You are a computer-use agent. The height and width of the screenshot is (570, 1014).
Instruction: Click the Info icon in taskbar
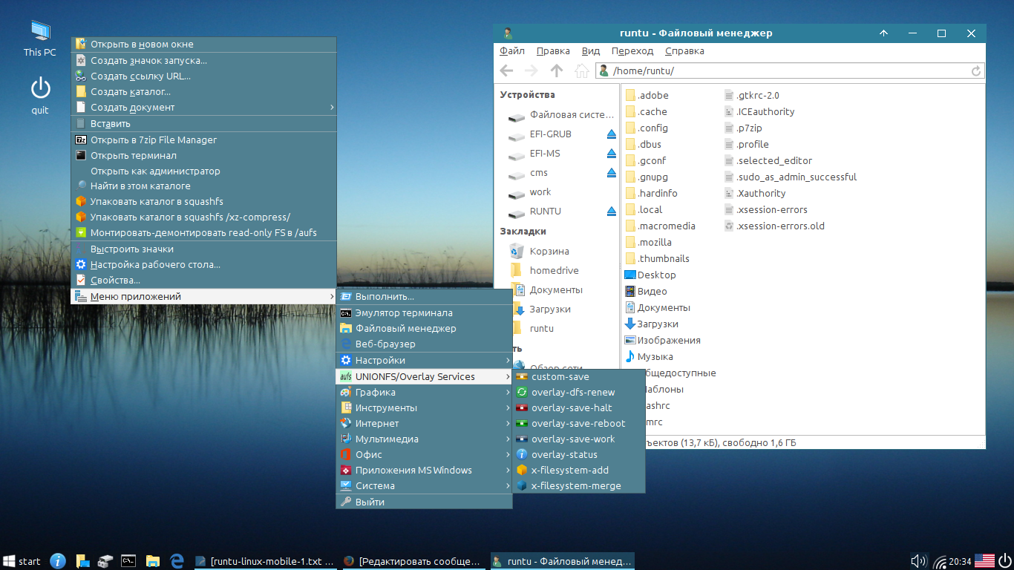[58, 560]
